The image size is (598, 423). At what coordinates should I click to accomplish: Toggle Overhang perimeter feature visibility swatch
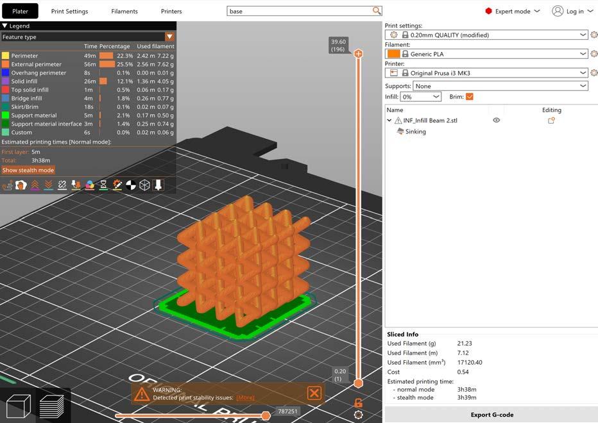click(5, 73)
